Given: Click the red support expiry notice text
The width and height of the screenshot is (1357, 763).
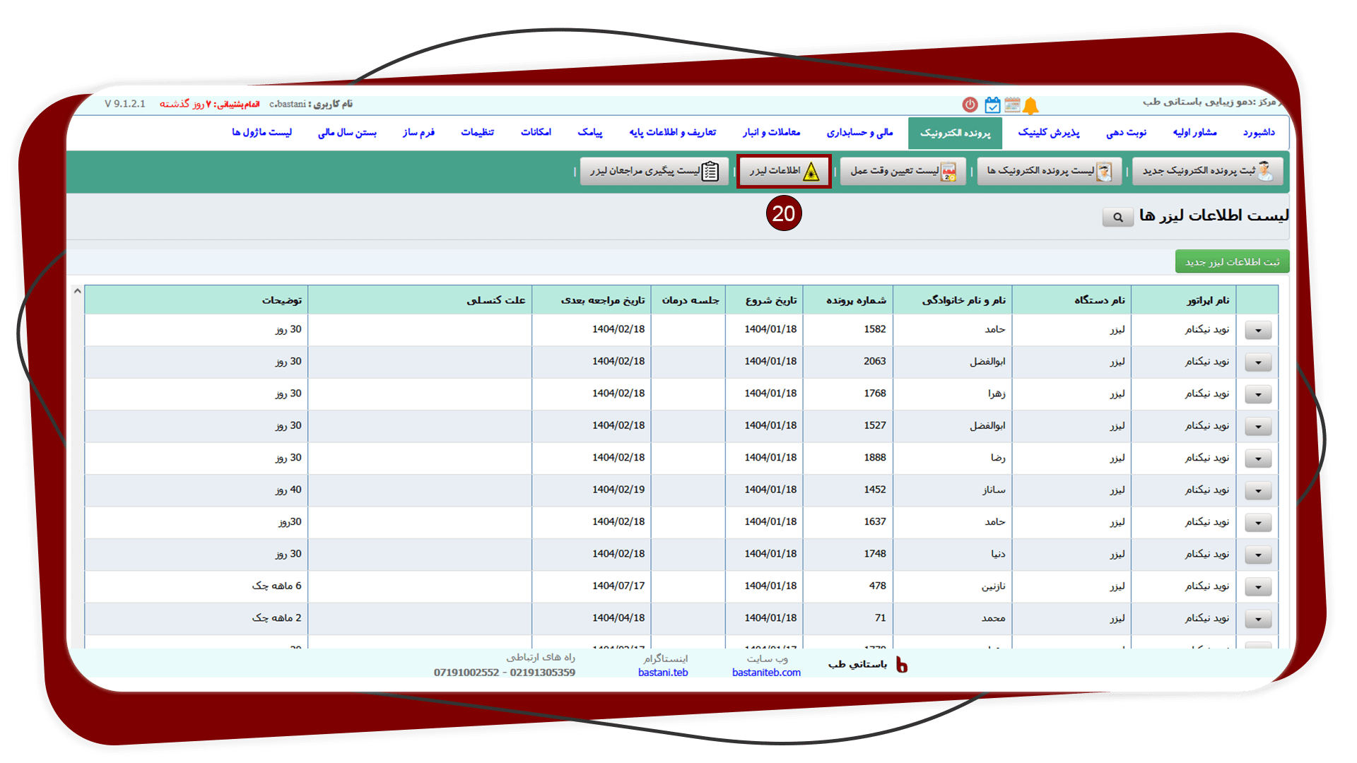Looking at the screenshot, I should 209,105.
